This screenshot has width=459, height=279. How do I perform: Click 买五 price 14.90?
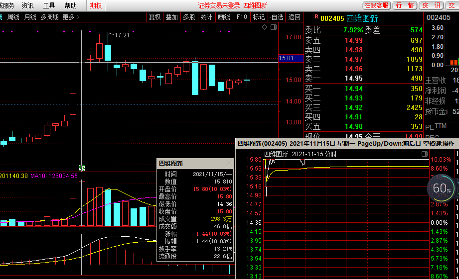click(x=354, y=126)
